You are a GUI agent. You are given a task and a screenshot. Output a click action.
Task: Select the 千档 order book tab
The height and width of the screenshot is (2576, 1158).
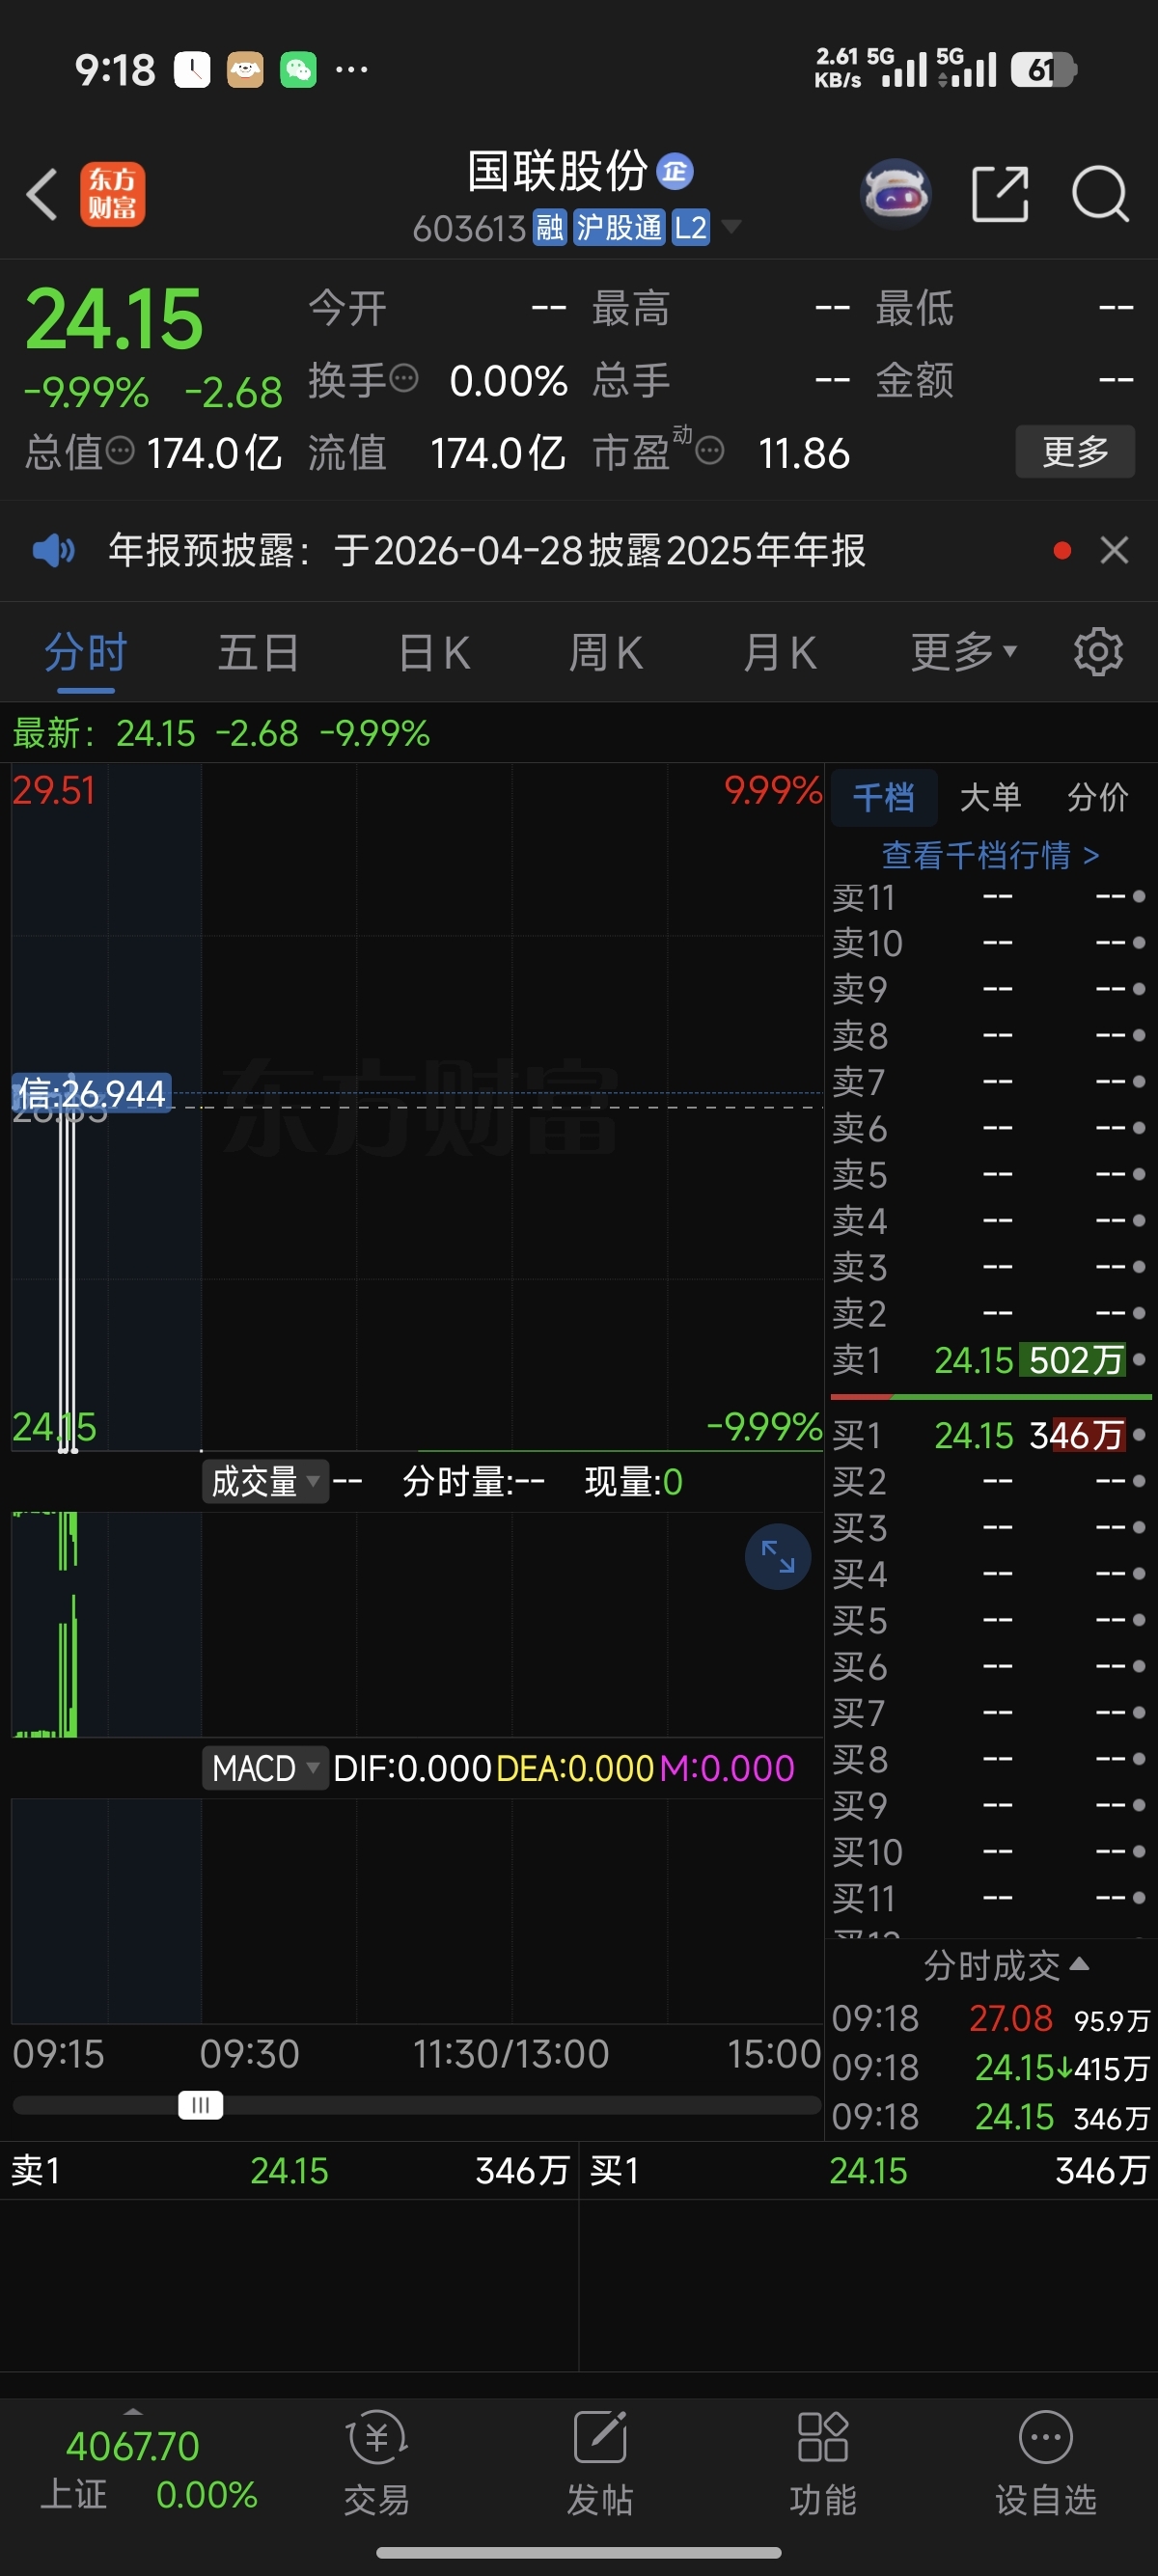click(x=884, y=797)
